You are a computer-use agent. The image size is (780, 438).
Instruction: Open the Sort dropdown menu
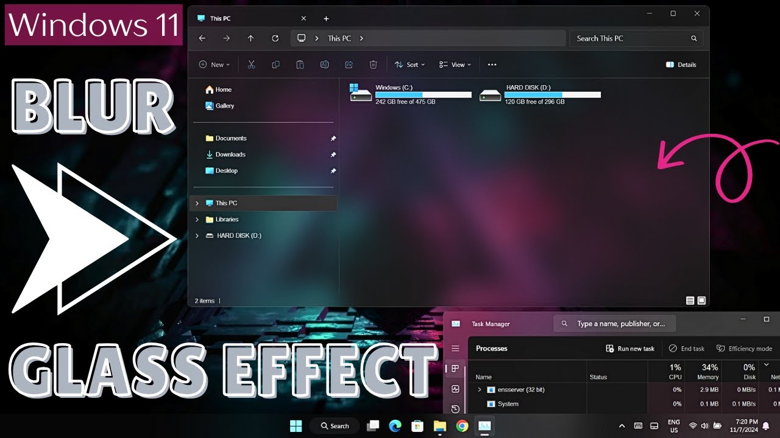click(409, 64)
